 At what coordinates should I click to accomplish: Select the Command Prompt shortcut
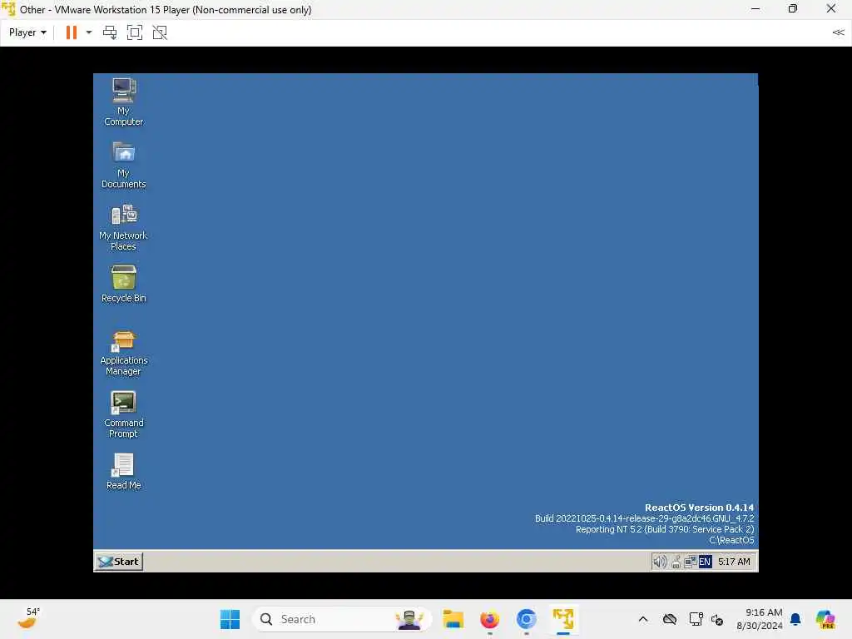click(123, 414)
